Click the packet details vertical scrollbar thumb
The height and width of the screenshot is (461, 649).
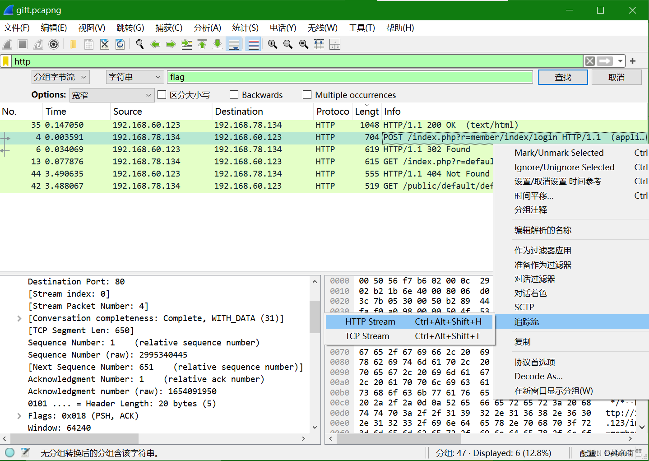315,317
